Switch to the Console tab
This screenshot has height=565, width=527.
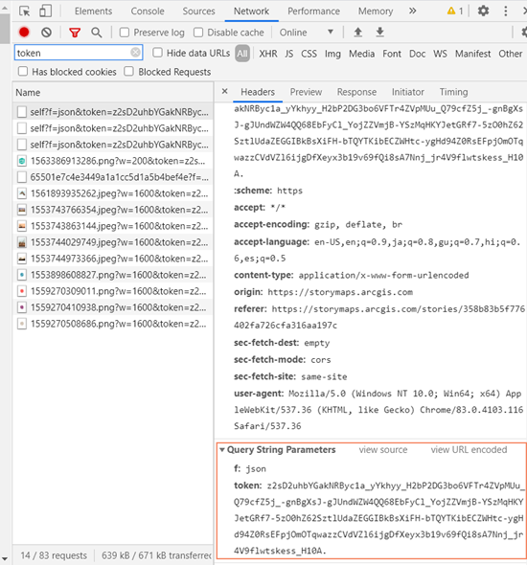click(x=148, y=11)
